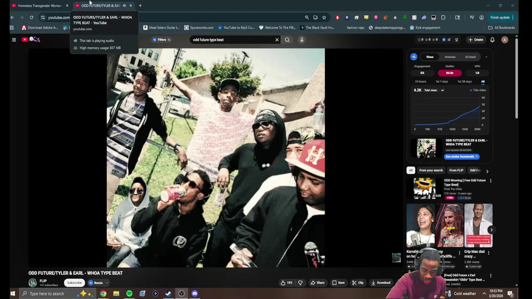The image size is (532, 299).
Task: Select the 24 hours time range
Action: (421, 82)
